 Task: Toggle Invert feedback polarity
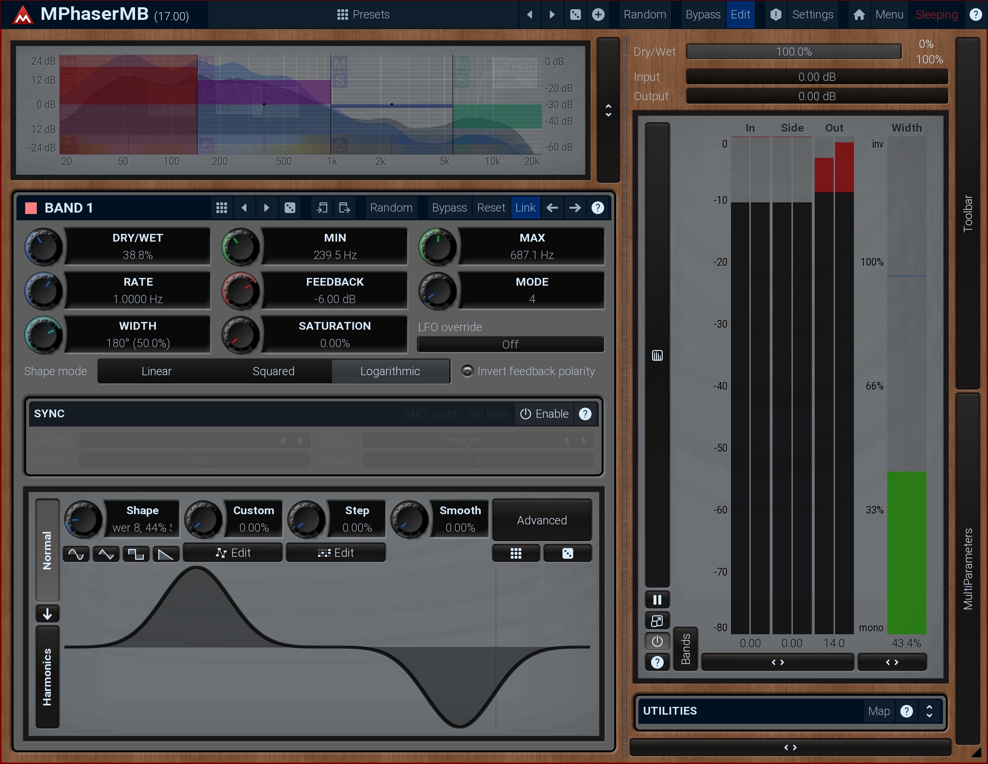coord(467,371)
